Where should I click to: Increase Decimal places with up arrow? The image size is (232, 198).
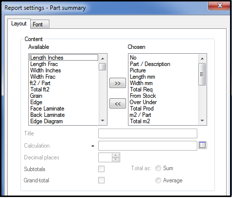(x=116, y=155)
